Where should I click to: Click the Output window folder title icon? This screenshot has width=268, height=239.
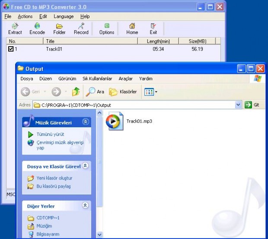(21, 69)
